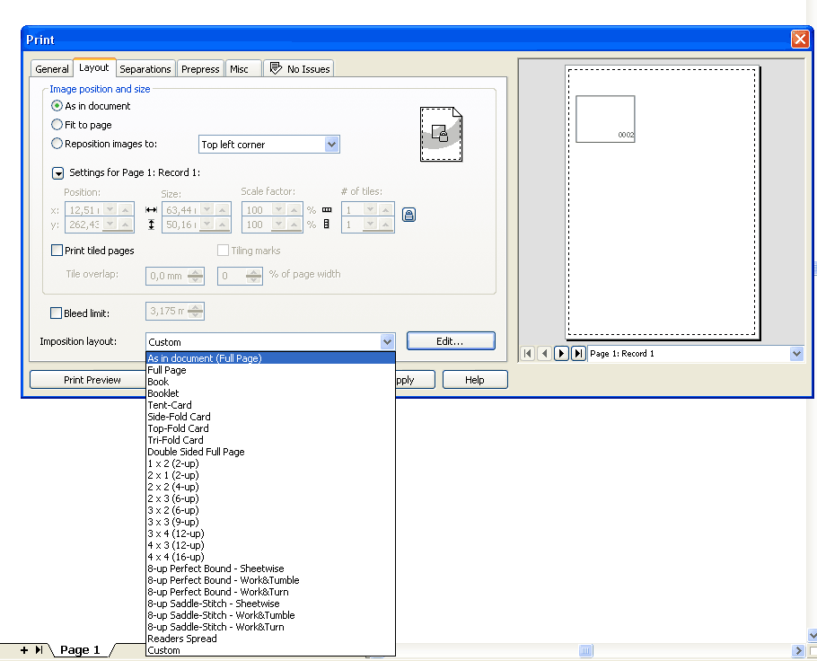817x661 pixels.
Task: Click the Help button
Action: click(x=475, y=380)
